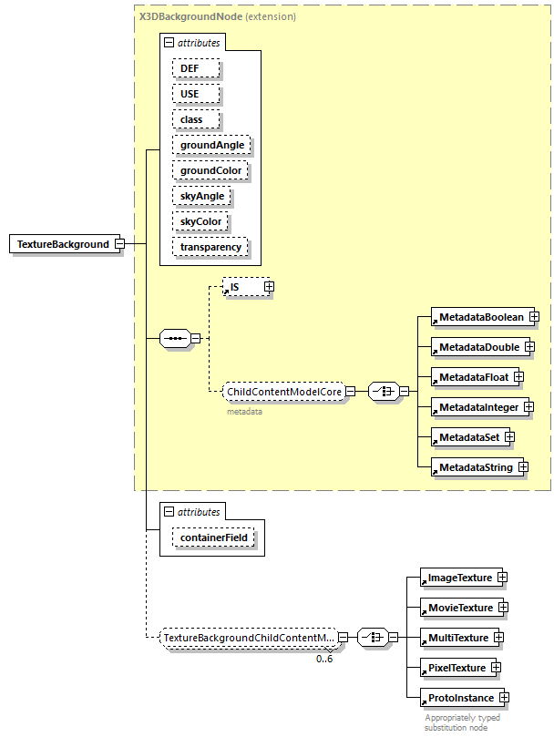This screenshot has height=737, width=554.
Task: Collapse the choice compositor after ChildContentModelCore
Action: point(404,391)
